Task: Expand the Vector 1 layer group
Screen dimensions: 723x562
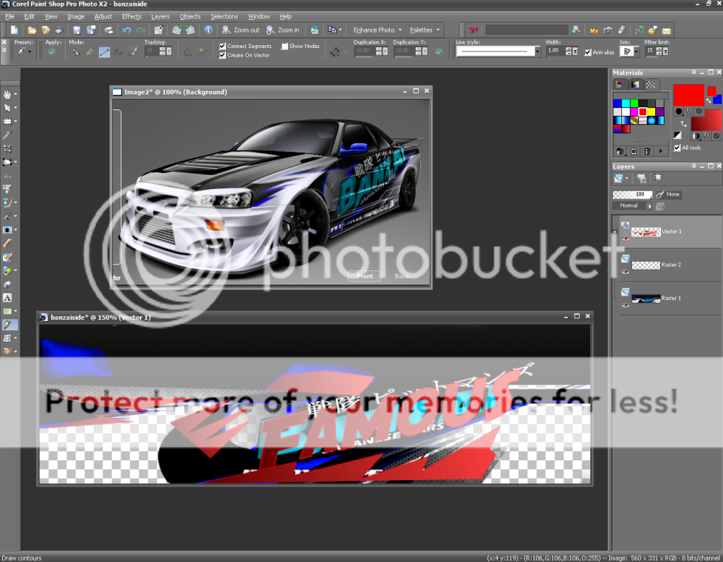Action: click(x=615, y=232)
